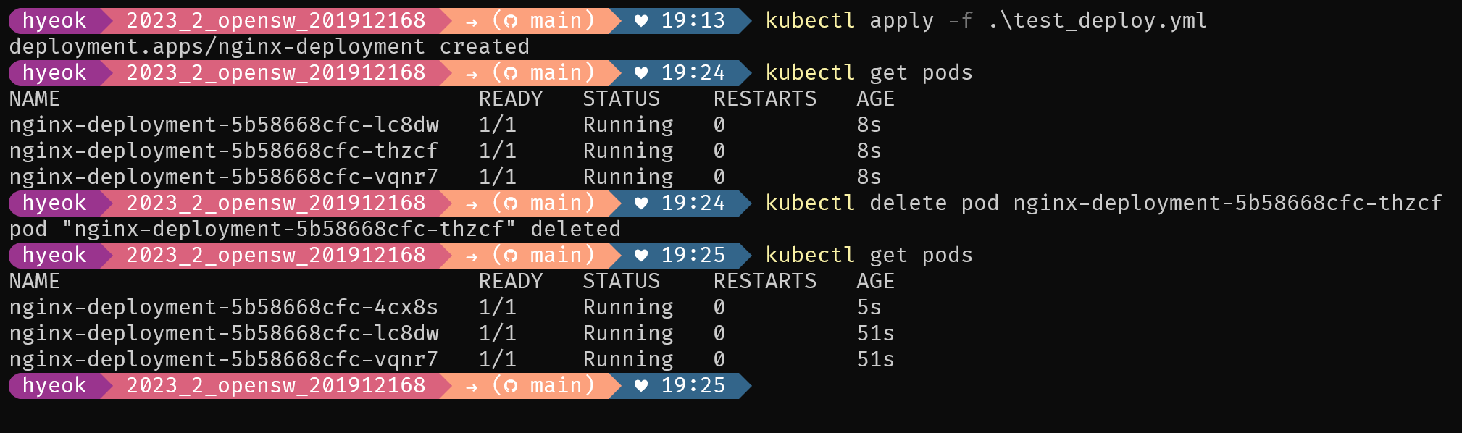Click pod name lc8dw in the row aged 8s
The width and height of the screenshot is (1462, 433).
(224, 125)
